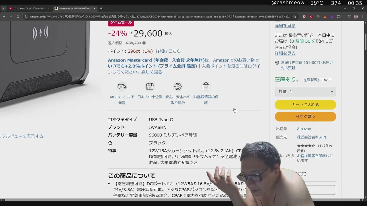367x206 pixels.
Task: Click the red fast-forward extension icon
Action: tap(304, 17)
